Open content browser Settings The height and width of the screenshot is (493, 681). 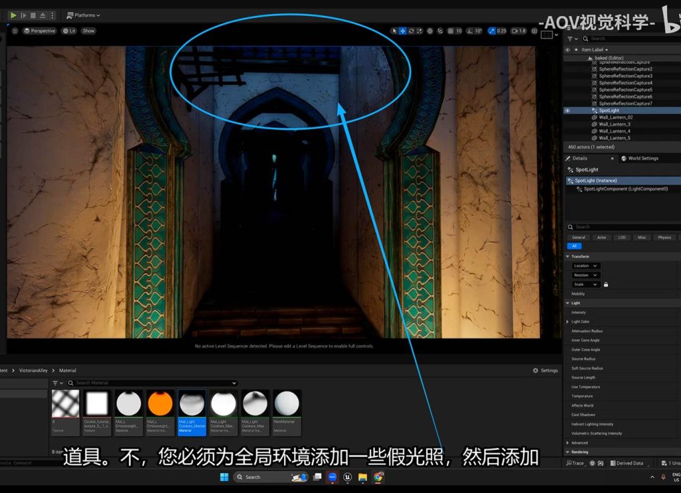545,371
